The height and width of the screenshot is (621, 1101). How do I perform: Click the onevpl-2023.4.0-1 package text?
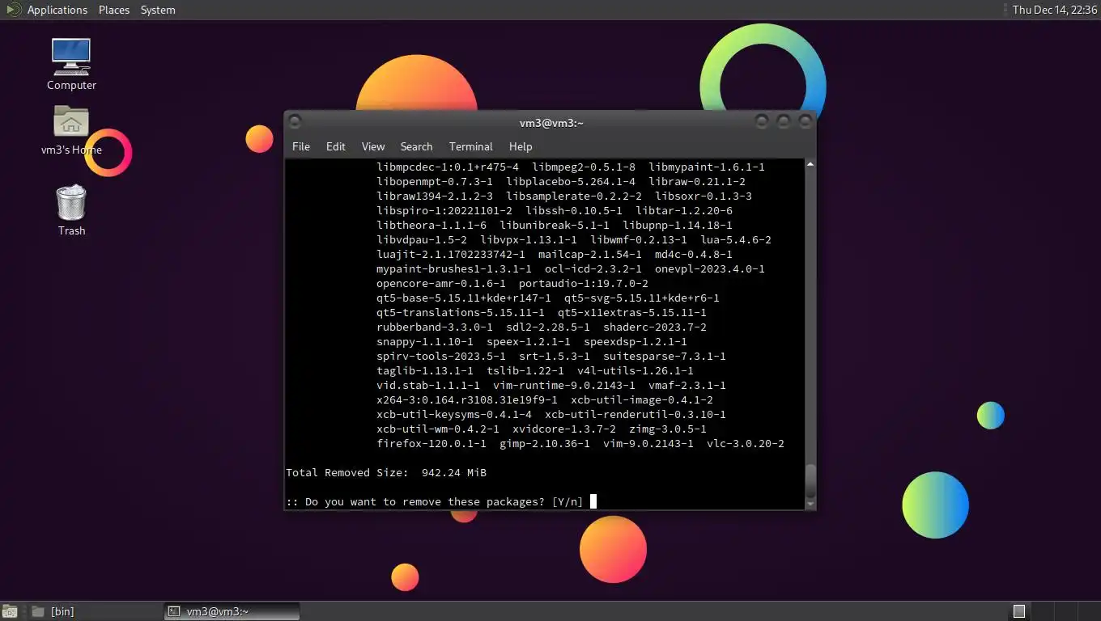tap(710, 269)
